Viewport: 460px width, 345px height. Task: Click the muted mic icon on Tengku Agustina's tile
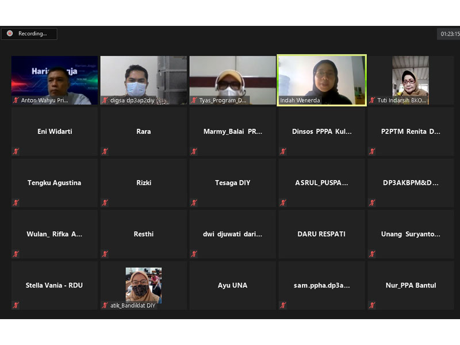[x=16, y=203]
